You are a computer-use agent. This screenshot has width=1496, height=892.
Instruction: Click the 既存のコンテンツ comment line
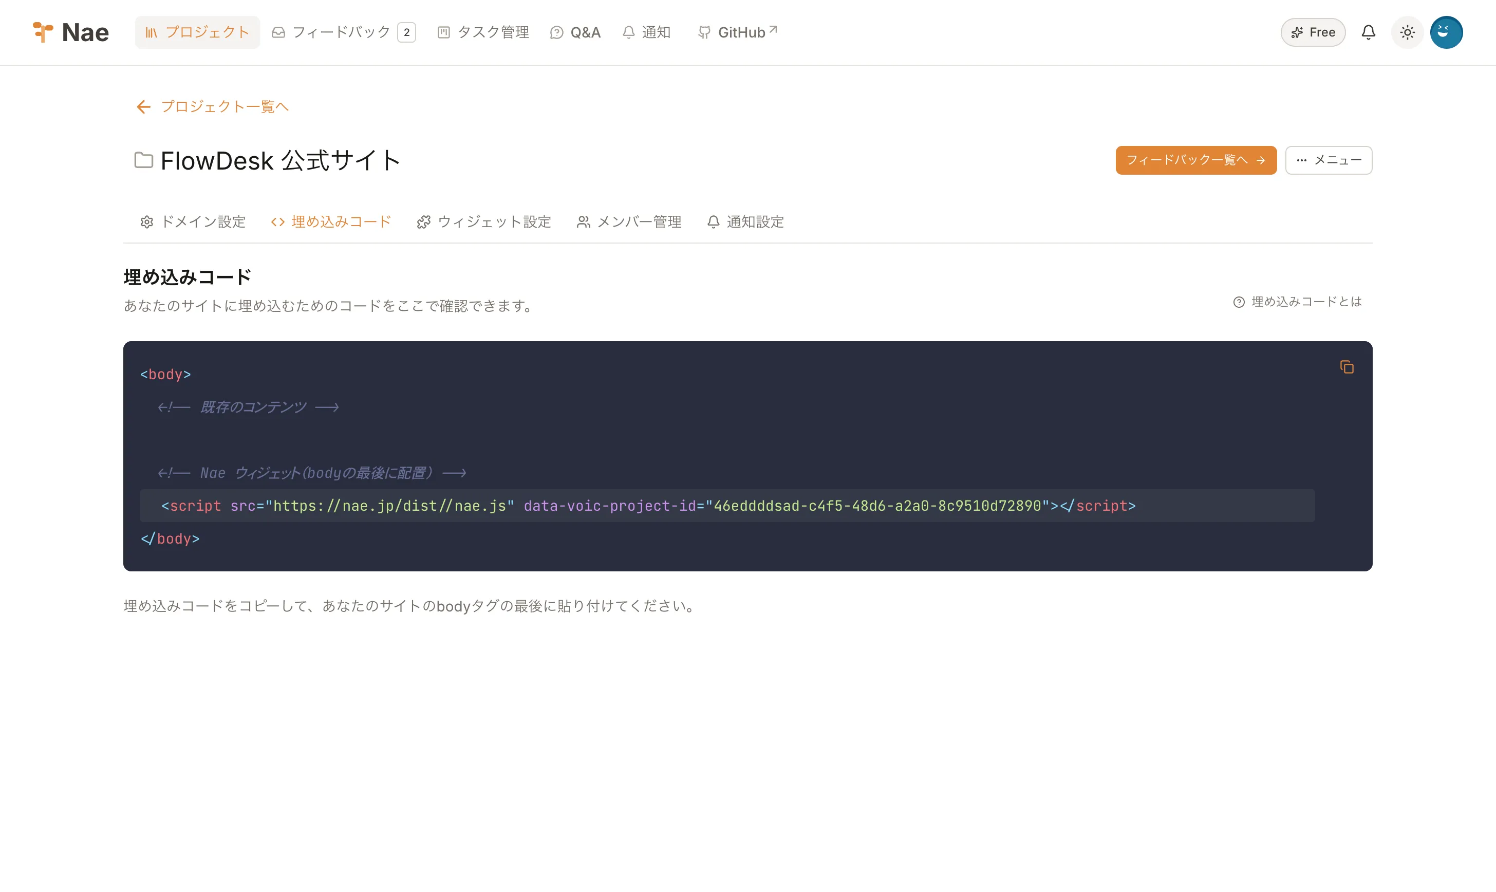click(x=248, y=407)
